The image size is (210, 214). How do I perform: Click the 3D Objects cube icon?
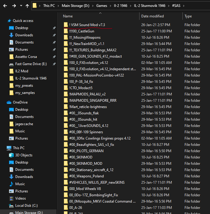(x=11, y=155)
